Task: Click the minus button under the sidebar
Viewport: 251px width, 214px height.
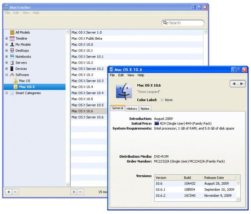Action: point(16,192)
